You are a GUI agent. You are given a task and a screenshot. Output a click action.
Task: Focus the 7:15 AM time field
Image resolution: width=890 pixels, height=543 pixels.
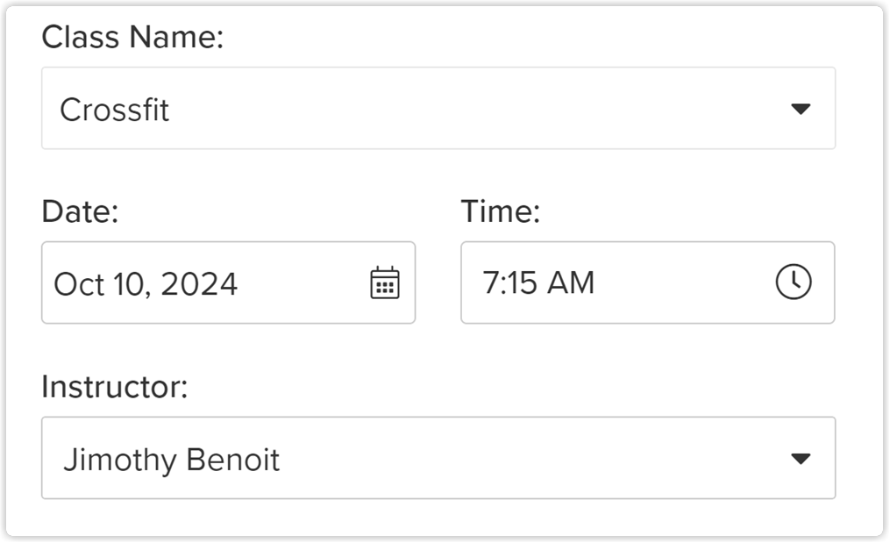click(x=648, y=282)
